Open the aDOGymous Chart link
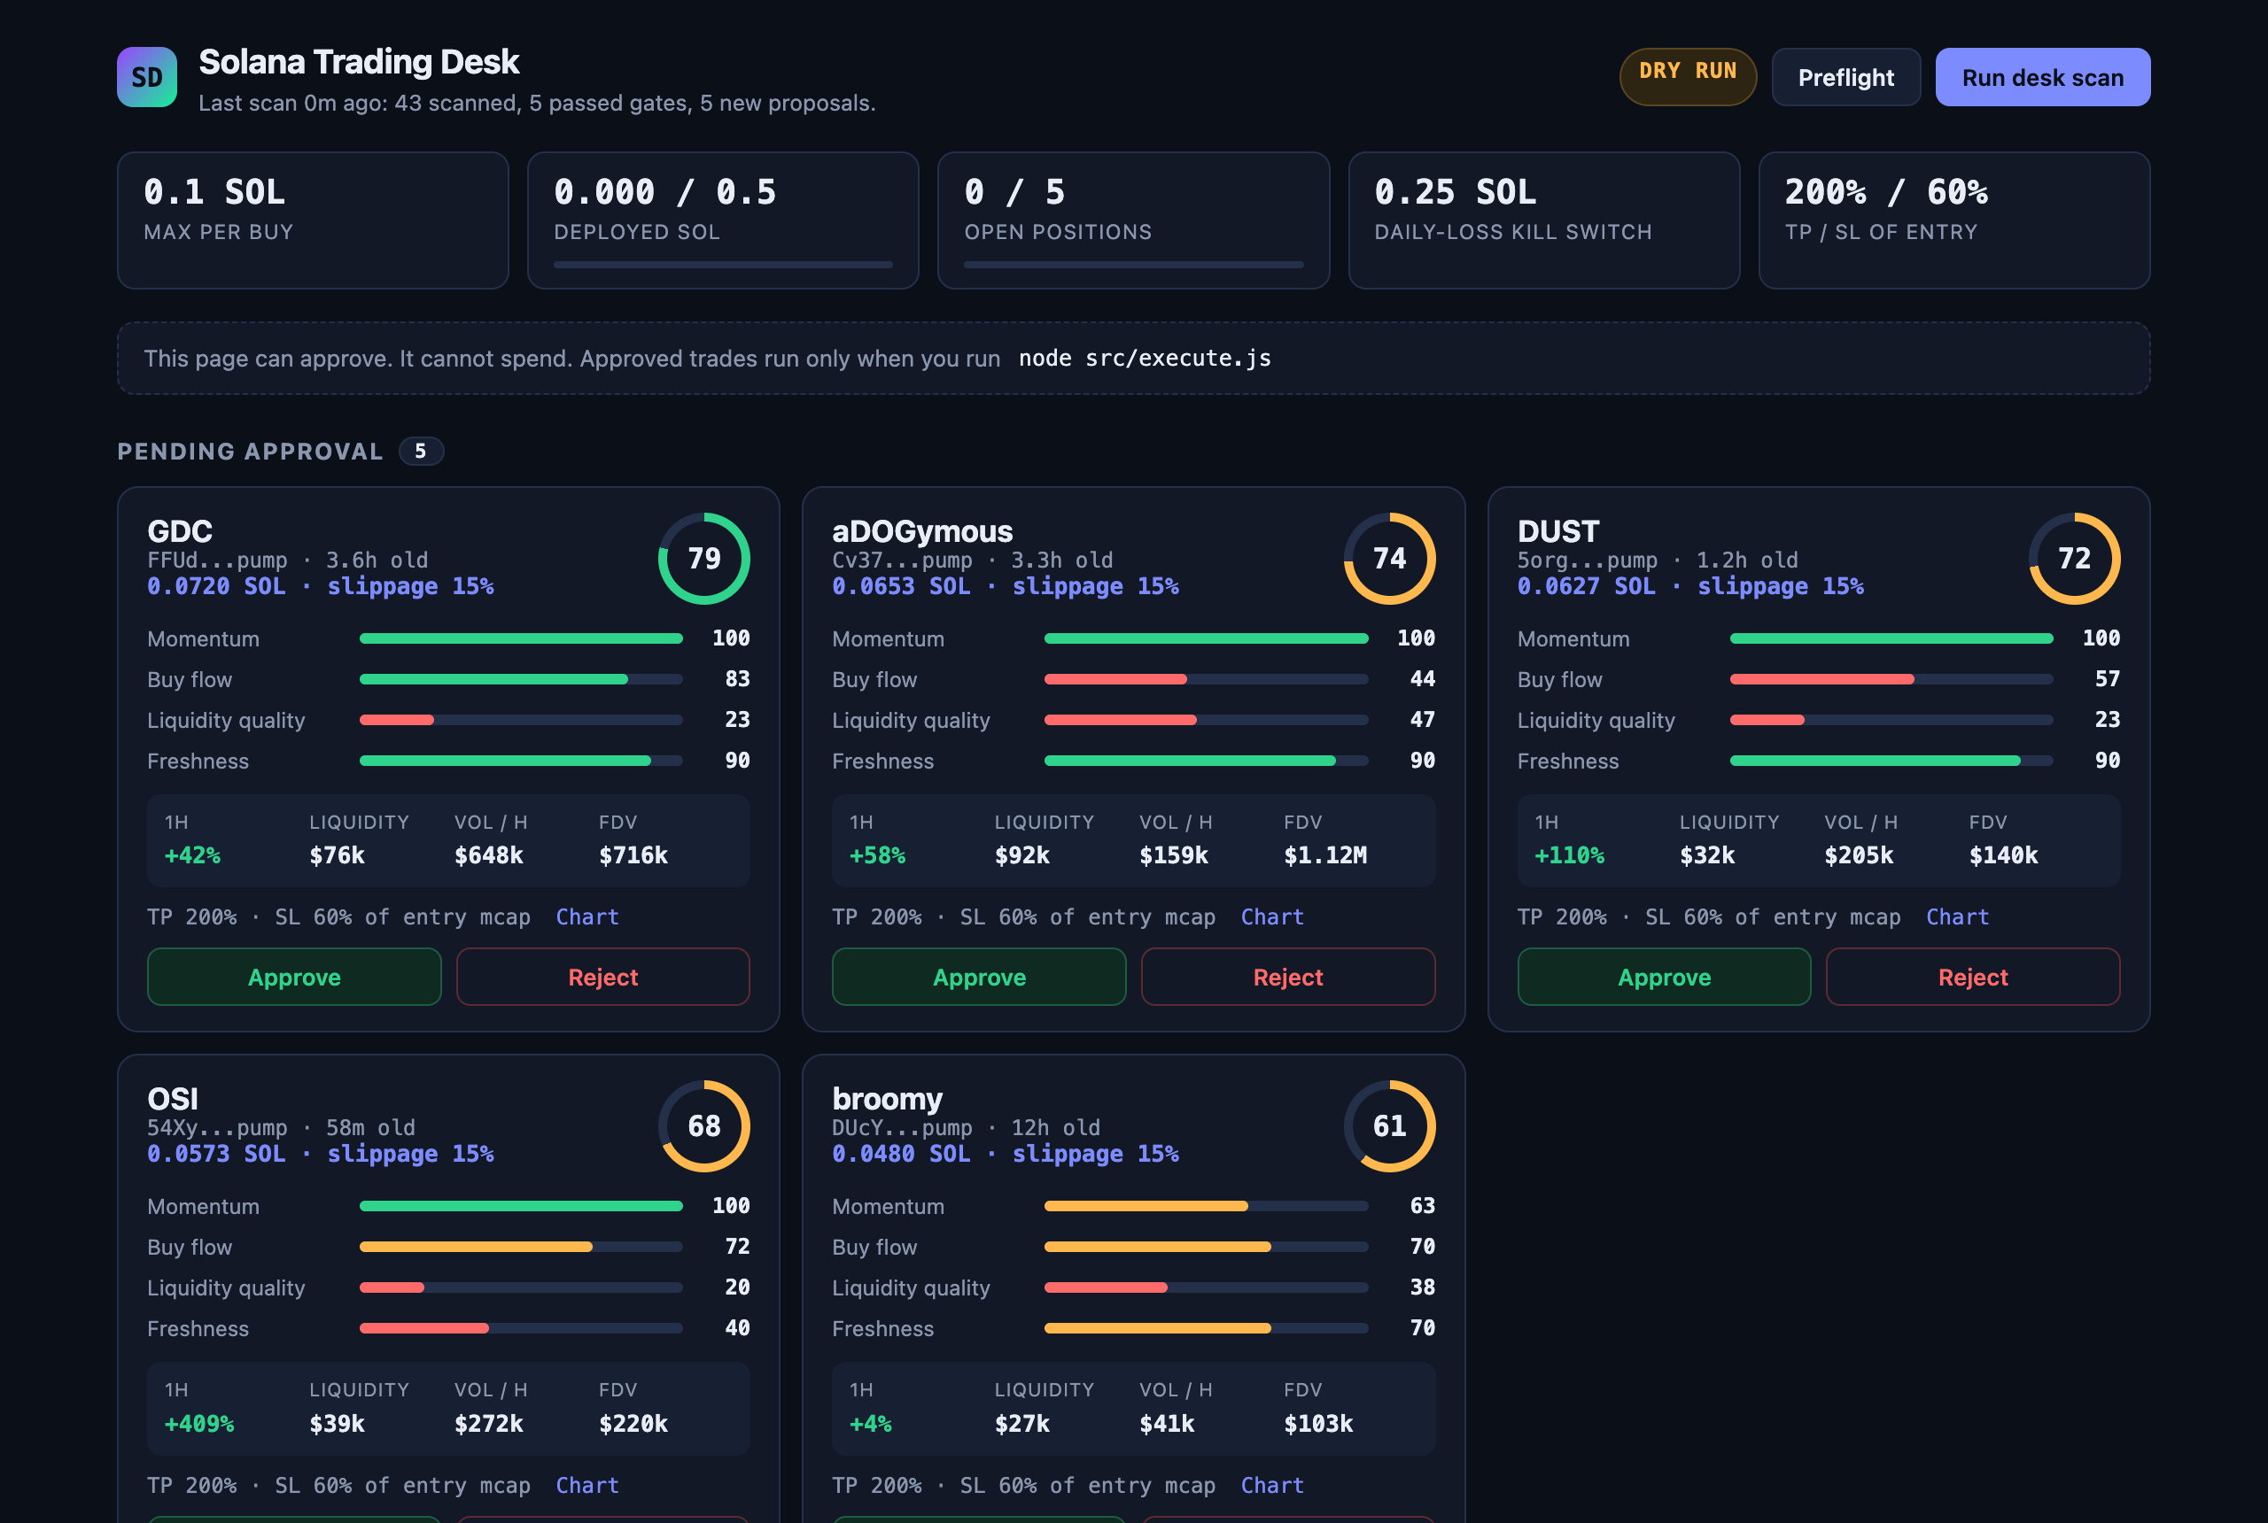The height and width of the screenshot is (1523, 2268). (1272, 916)
